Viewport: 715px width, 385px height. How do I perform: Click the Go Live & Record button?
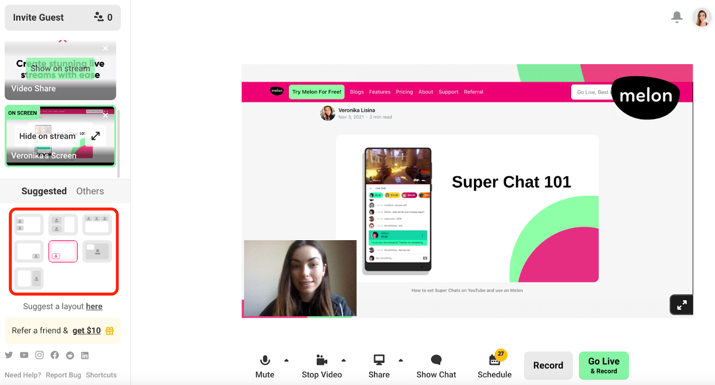click(604, 365)
